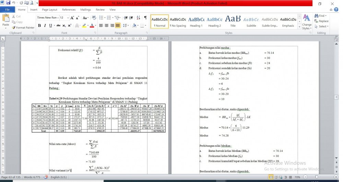The image size is (343, 182).
Task: Decrease paragraph indent
Action: (x=126, y=18)
